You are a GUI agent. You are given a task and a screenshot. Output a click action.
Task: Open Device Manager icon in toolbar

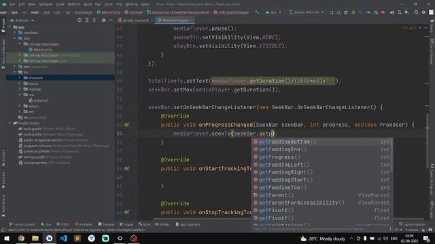[400, 12]
